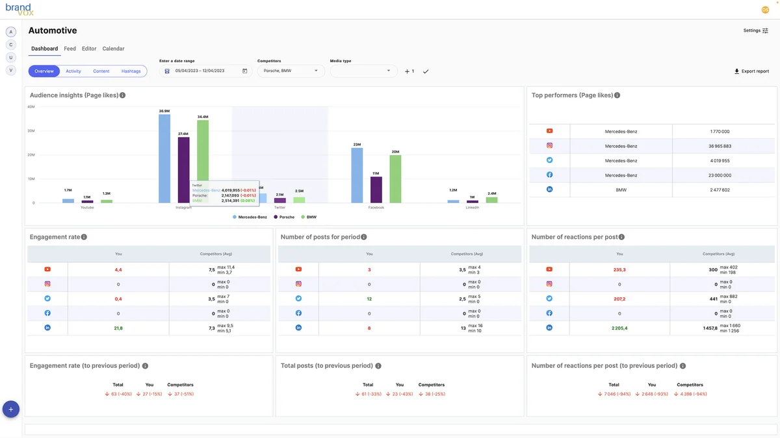Screen dimensions: 780x438
Task: Click info icon beside Engagement rate title
Action: (84, 237)
